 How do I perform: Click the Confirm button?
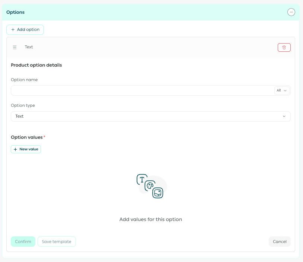pyautogui.click(x=23, y=242)
